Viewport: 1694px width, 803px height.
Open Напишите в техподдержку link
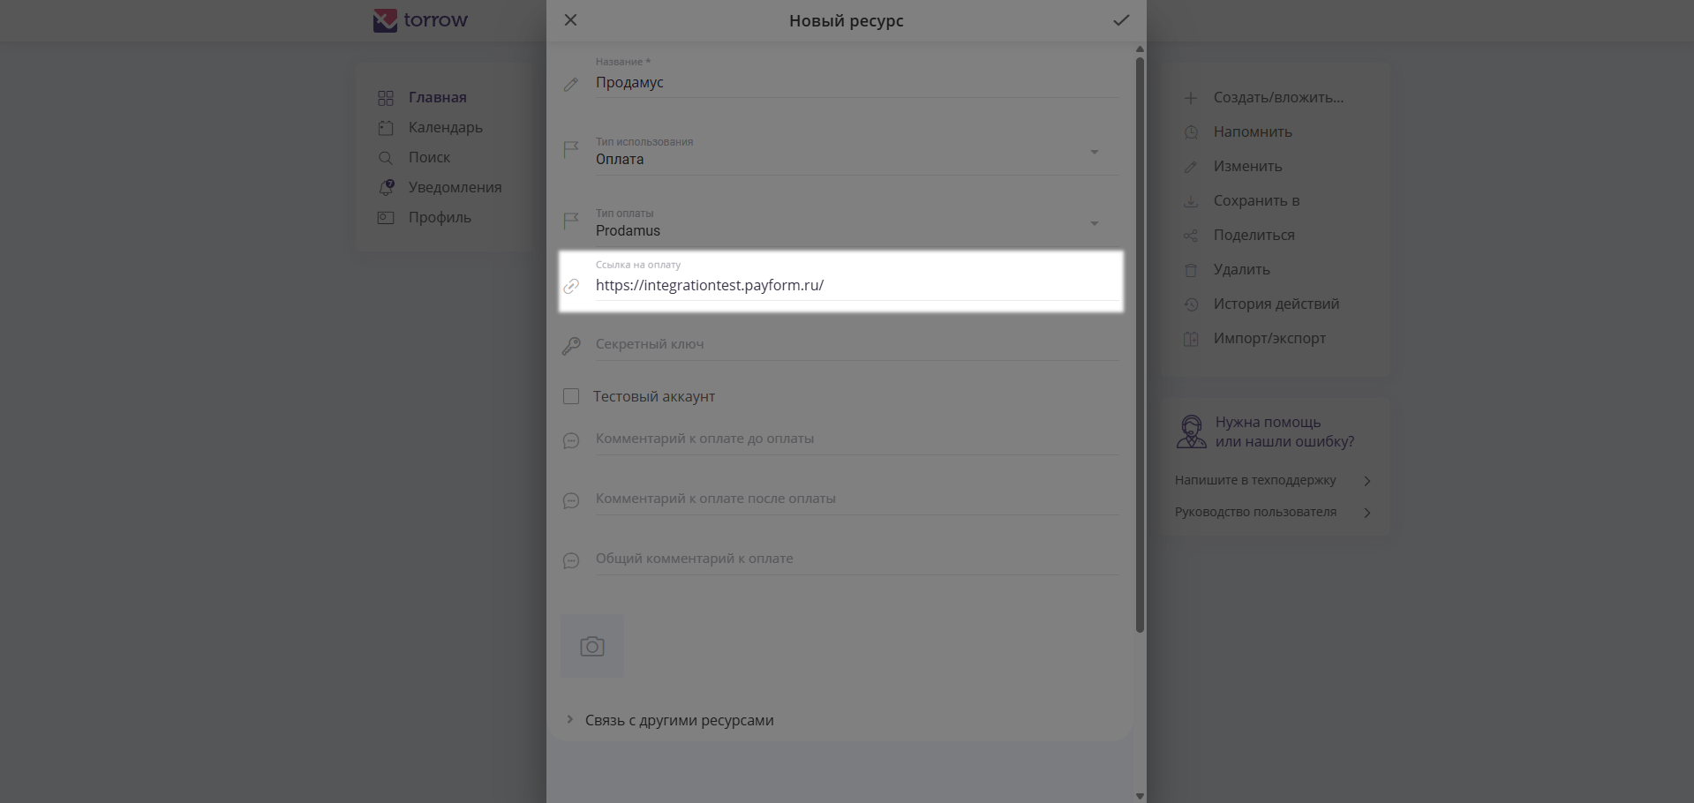click(x=1255, y=480)
